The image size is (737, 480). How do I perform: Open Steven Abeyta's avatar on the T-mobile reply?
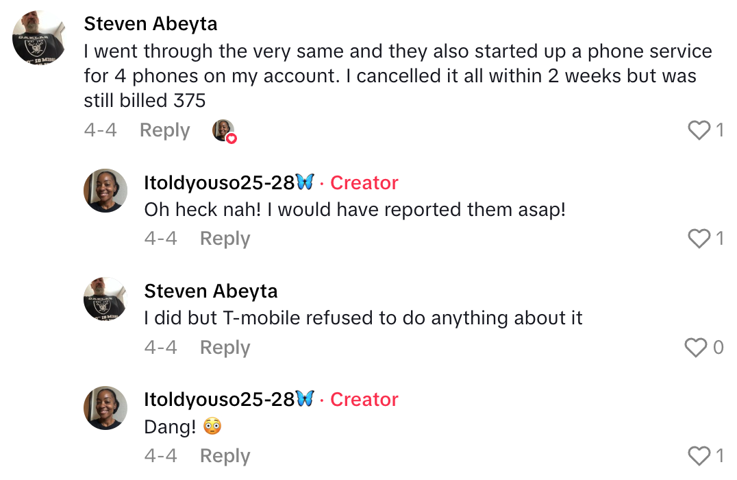(105, 299)
